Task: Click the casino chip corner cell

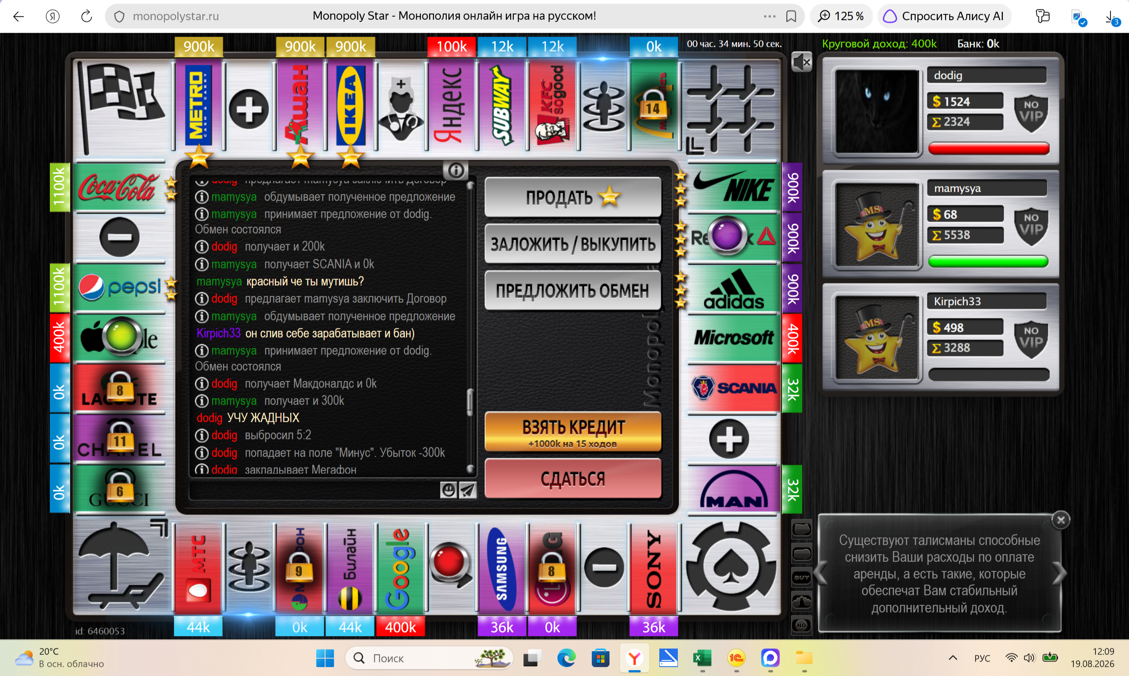Action: (731, 567)
